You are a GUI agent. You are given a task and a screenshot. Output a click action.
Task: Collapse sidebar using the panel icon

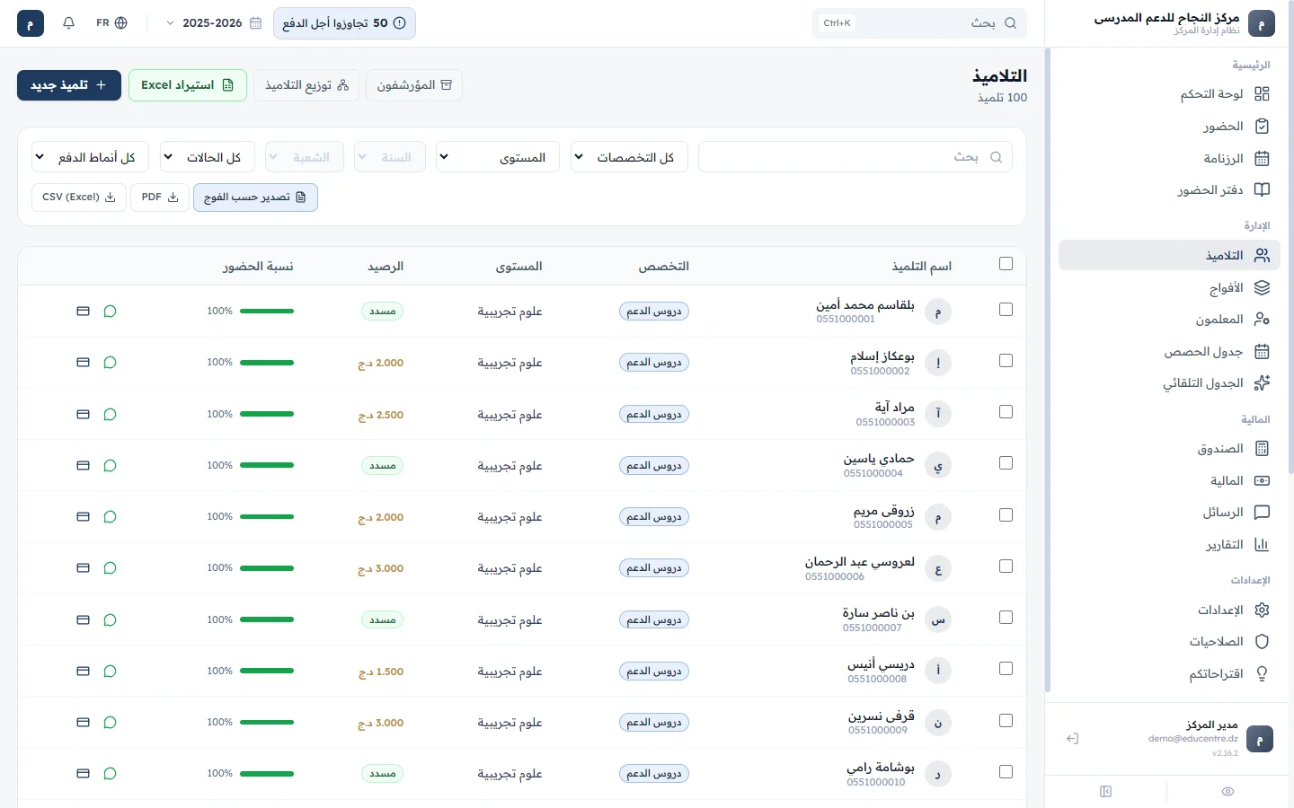(1105, 791)
